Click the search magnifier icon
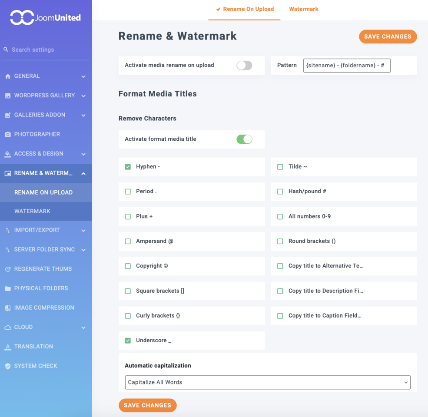 click(x=6, y=50)
